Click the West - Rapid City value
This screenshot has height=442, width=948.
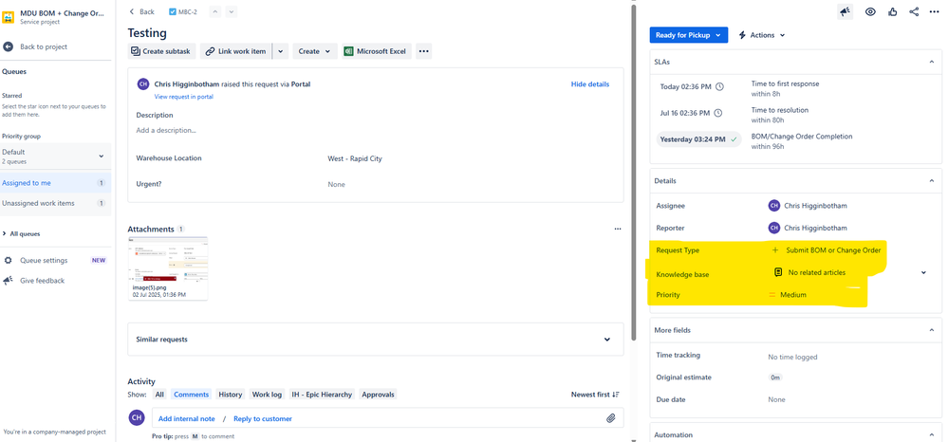[x=355, y=158]
